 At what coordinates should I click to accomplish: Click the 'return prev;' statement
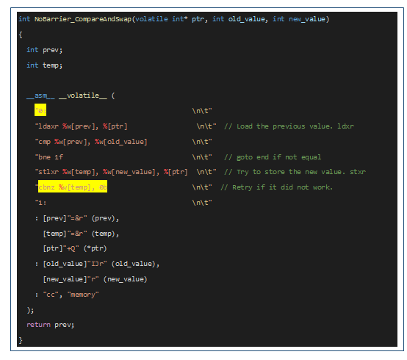coord(51,325)
